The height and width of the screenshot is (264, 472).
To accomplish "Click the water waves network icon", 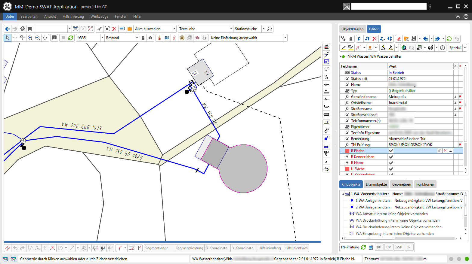I will (167, 38).
